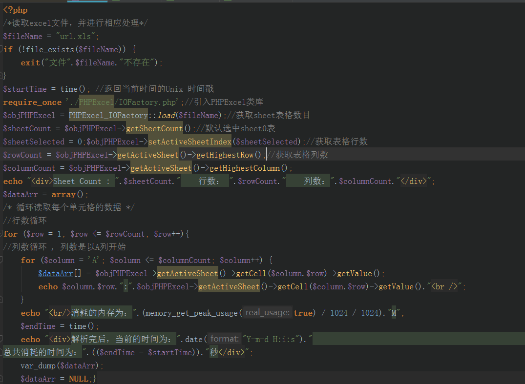
Task: Click the real_usage: parameter hint
Action: (x=268, y=313)
